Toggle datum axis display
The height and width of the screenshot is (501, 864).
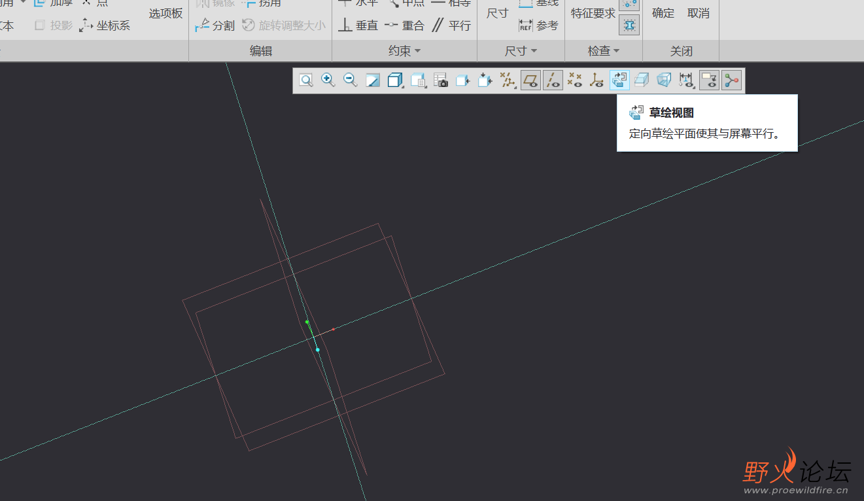tap(553, 80)
